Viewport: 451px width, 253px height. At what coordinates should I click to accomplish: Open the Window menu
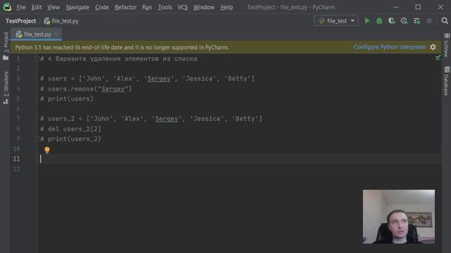point(204,7)
